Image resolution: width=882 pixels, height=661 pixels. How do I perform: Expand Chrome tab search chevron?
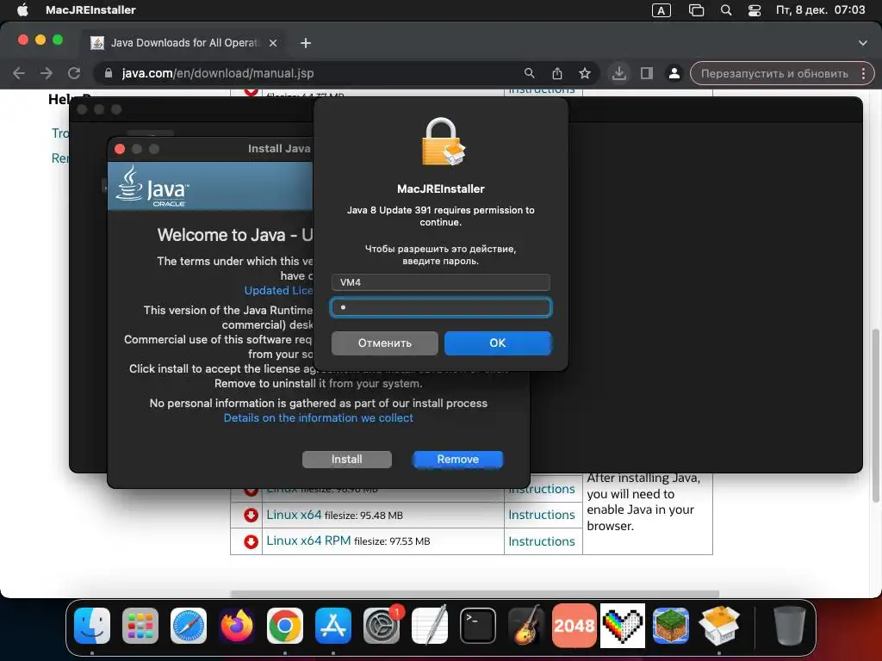(863, 43)
